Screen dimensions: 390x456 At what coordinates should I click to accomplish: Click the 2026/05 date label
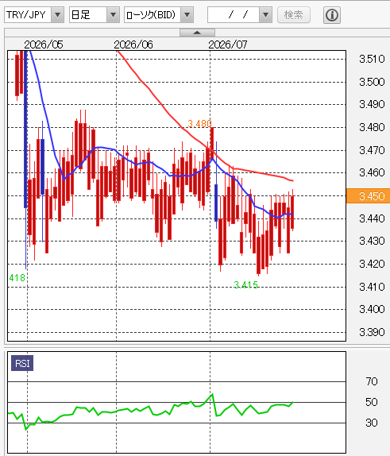pos(44,44)
